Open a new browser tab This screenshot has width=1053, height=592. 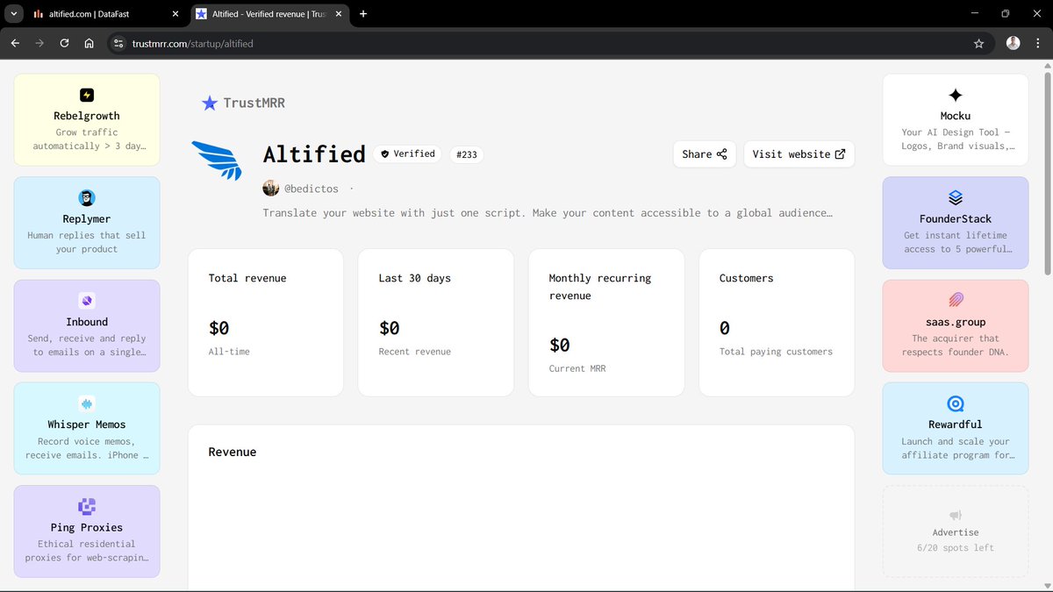363,14
